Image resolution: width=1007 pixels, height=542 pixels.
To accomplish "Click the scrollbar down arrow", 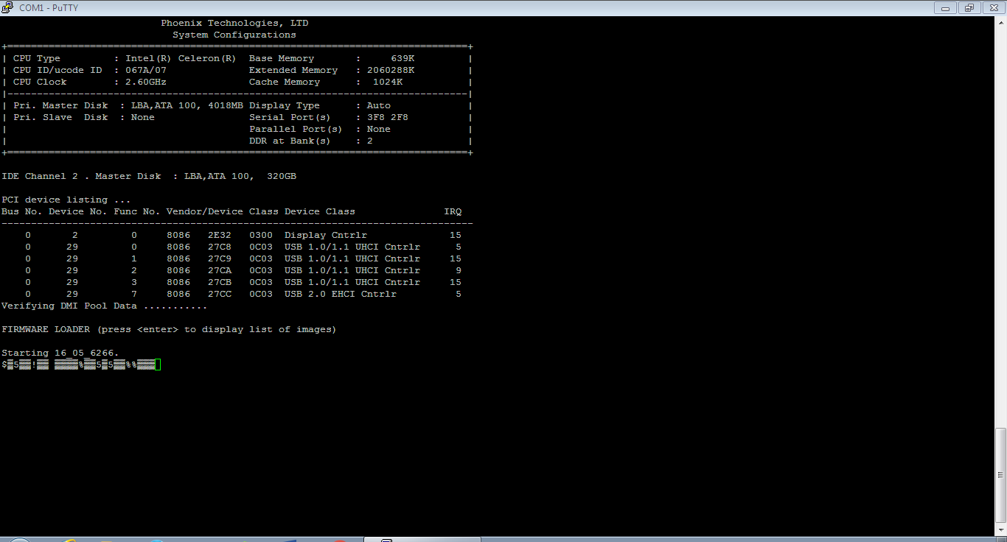I will pos(1000,529).
